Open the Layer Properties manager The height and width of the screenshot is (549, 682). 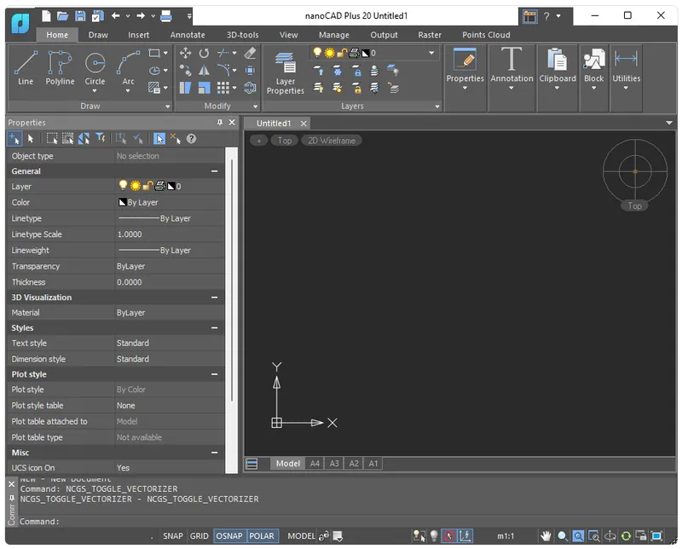tap(286, 72)
